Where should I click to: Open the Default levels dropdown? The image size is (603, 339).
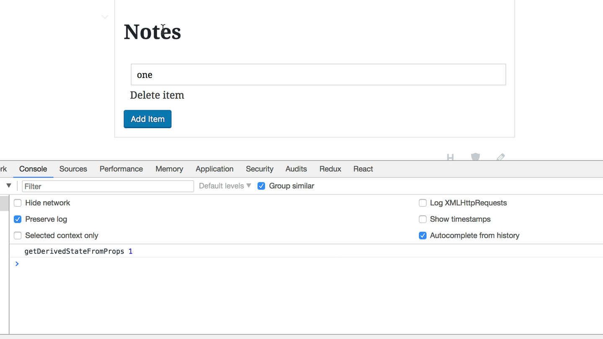click(225, 186)
